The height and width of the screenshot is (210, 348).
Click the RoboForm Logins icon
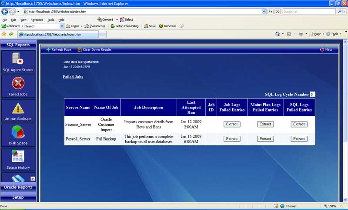pos(68,26)
